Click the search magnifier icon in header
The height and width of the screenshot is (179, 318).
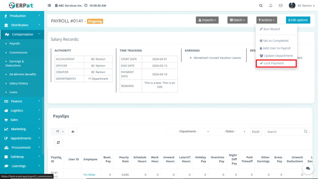point(261,6)
